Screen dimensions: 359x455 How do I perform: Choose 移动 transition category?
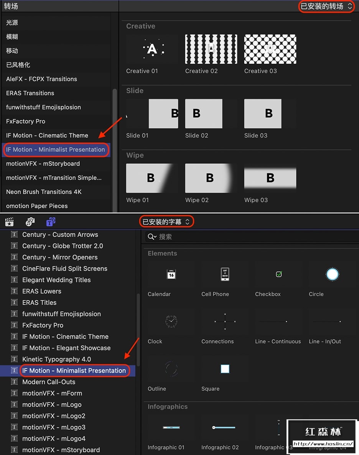pyautogui.click(x=56, y=51)
